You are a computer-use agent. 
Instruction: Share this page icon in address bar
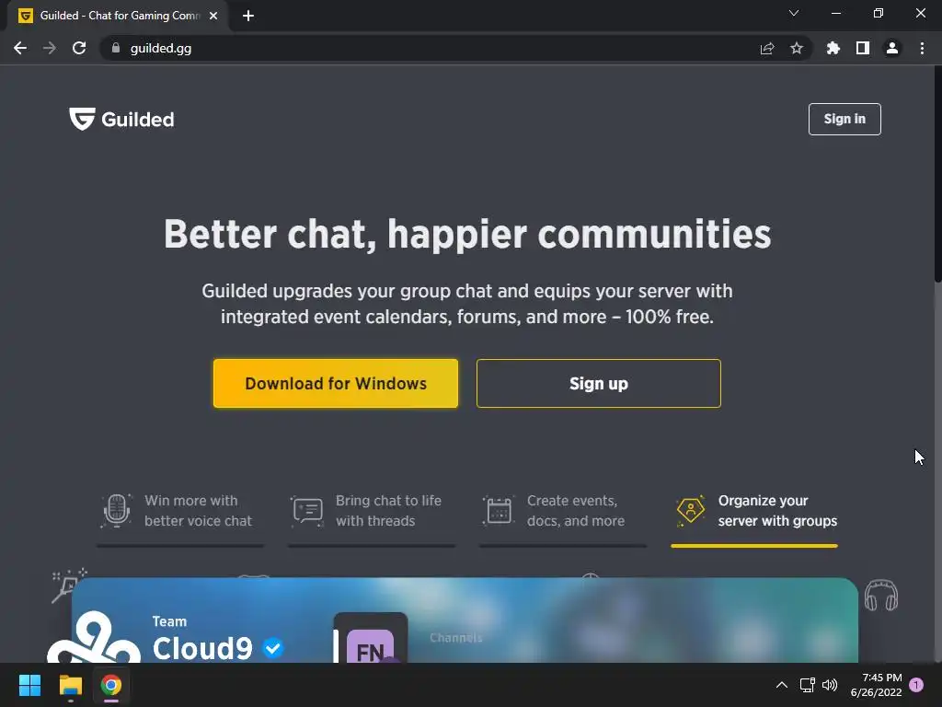[x=766, y=48]
